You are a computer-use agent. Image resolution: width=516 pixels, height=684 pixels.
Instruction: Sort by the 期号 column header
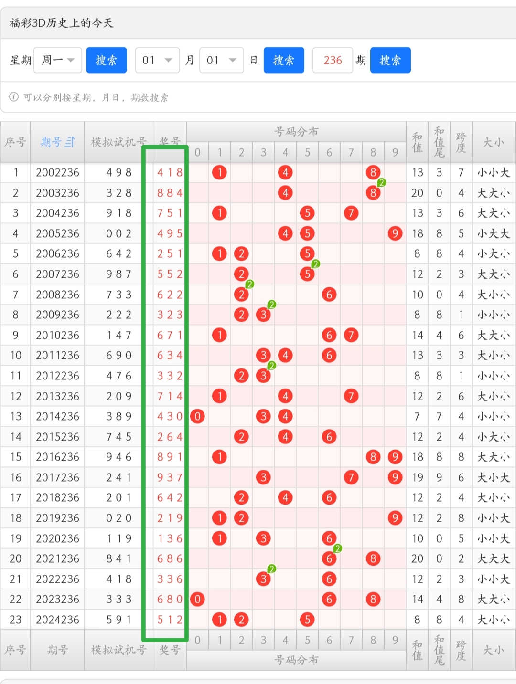[57, 142]
